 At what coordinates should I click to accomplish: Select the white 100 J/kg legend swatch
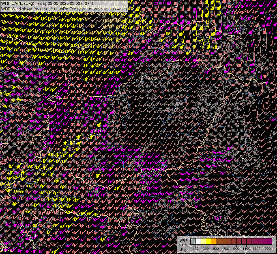pos(198,242)
